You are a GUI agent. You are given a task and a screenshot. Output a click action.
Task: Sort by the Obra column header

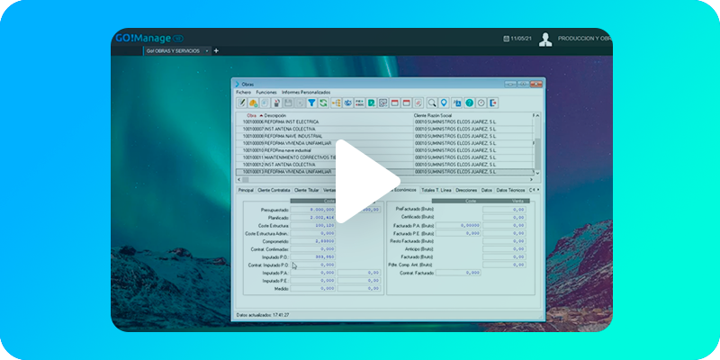(252, 115)
